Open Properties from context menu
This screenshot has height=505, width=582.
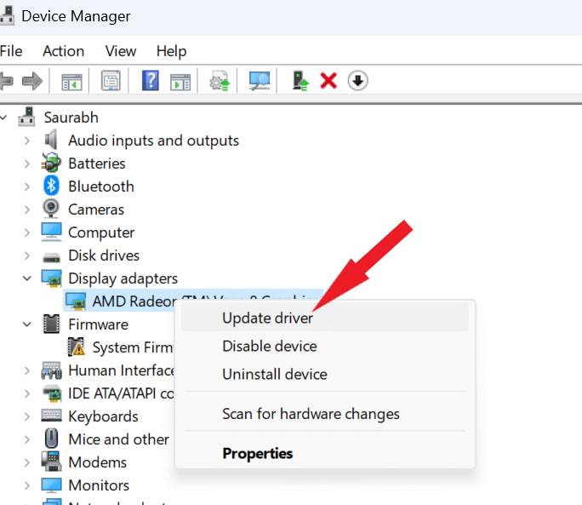click(x=325, y=453)
